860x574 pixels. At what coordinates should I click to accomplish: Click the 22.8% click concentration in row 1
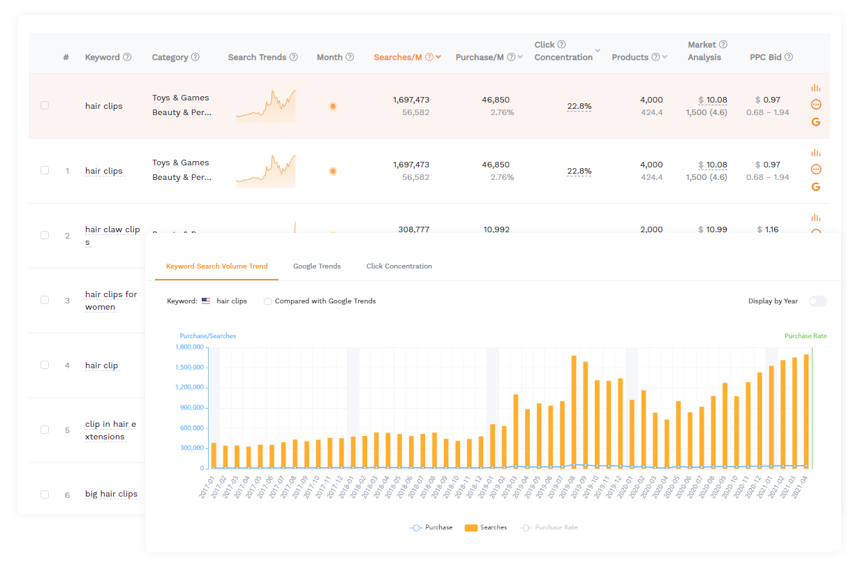pyautogui.click(x=579, y=171)
